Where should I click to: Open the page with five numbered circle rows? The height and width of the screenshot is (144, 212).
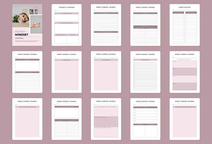pyautogui.click(x=145, y=119)
